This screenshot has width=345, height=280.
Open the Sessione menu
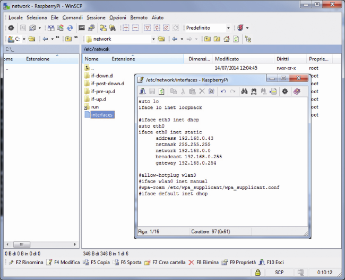[x=96, y=17]
